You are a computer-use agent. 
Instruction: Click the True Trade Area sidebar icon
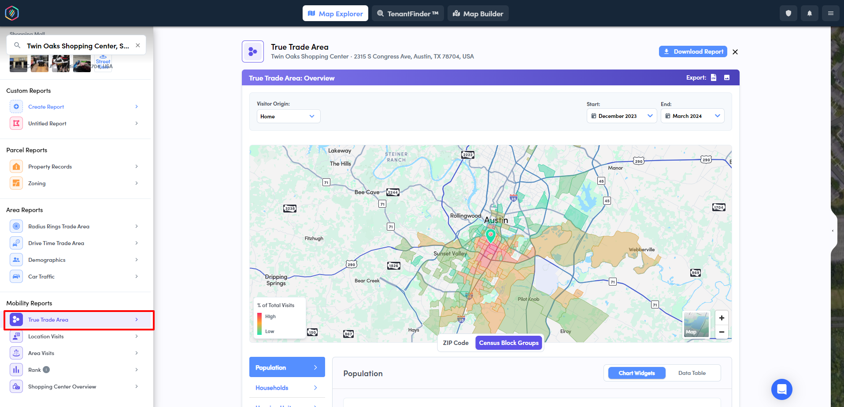tap(16, 319)
